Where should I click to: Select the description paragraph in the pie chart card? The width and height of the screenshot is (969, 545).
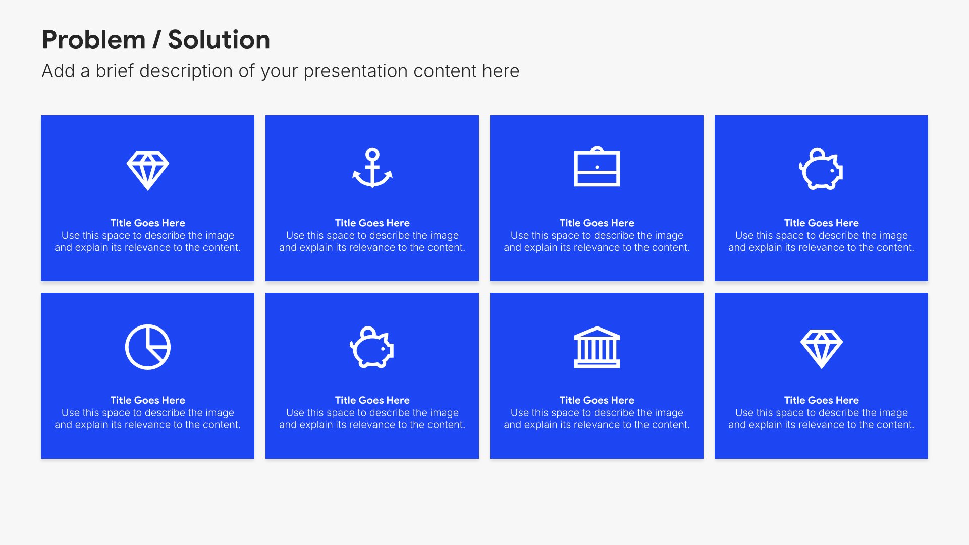148,419
